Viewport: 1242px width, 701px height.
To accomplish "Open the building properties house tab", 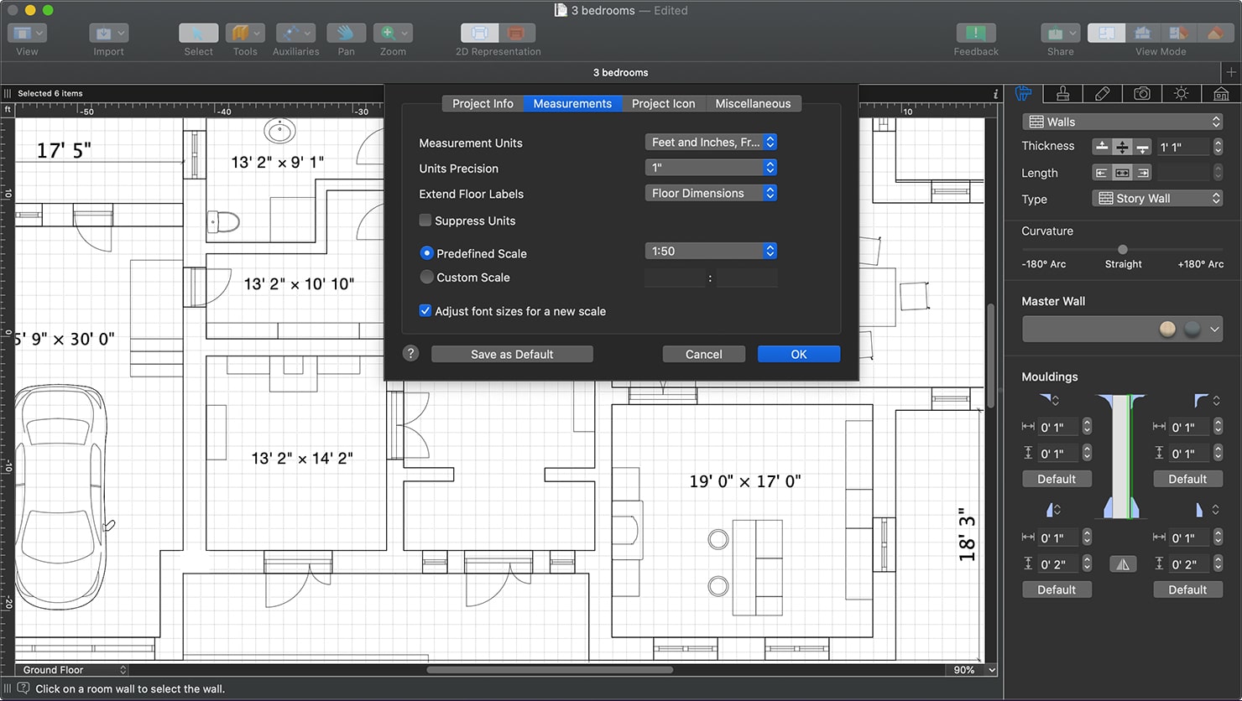I will (1221, 93).
